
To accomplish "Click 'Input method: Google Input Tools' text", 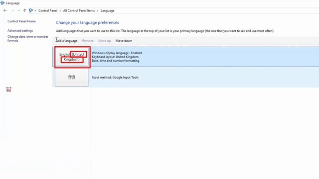I will (115, 78).
